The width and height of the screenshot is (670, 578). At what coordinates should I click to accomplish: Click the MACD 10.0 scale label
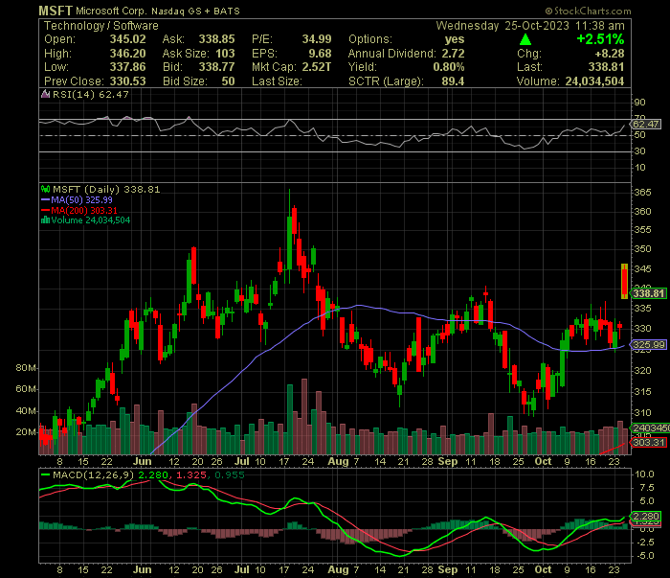pyautogui.click(x=644, y=474)
